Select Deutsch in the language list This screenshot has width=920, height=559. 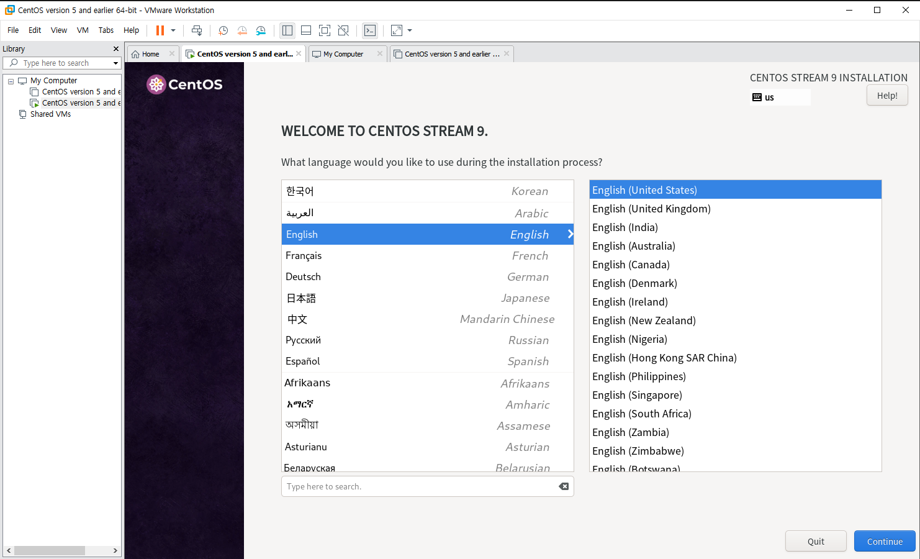click(x=427, y=276)
